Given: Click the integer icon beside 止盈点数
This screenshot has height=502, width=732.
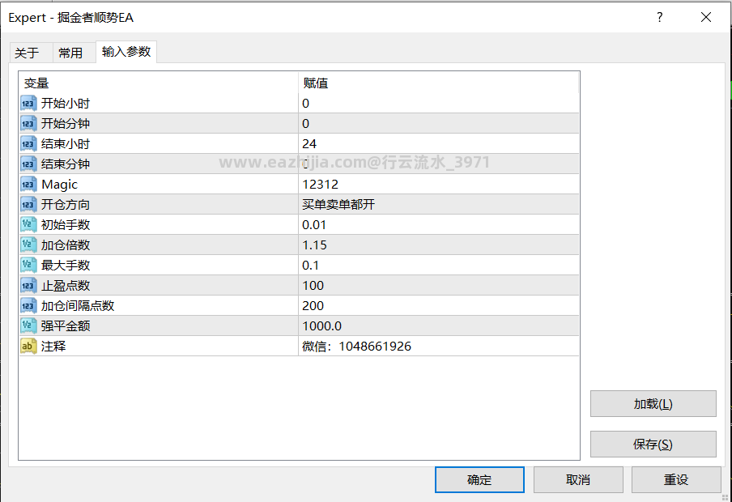Looking at the screenshot, I should click(x=28, y=285).
